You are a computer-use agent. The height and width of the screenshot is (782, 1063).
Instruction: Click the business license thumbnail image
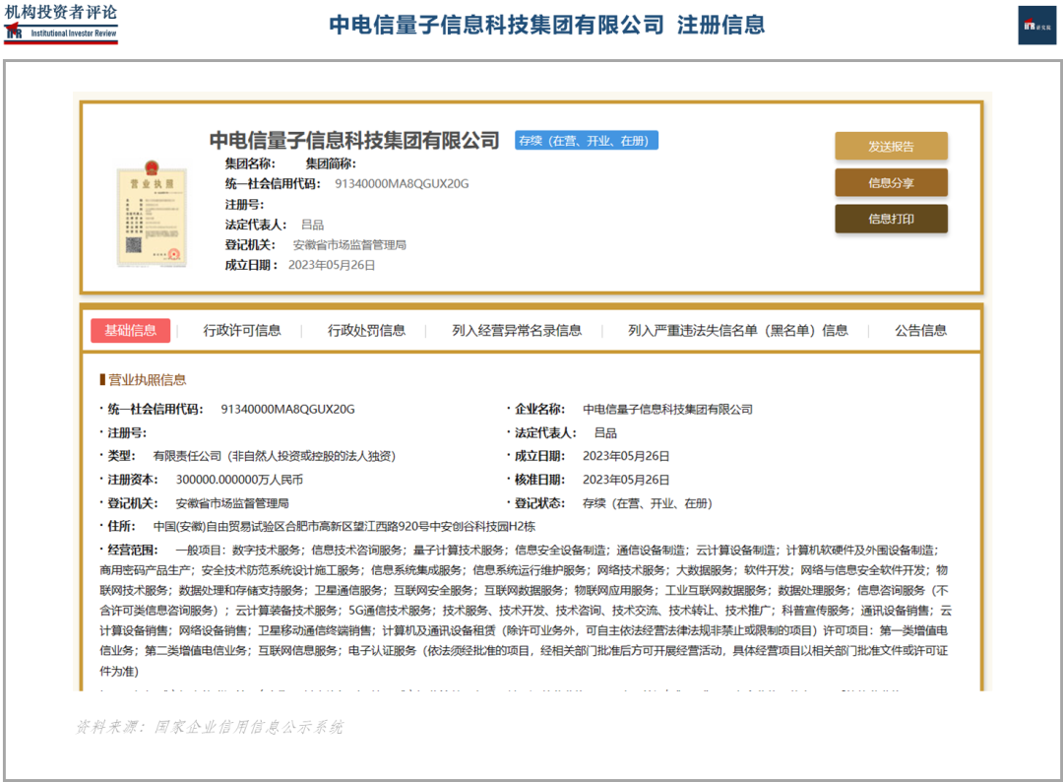click(x=152, y=214)
